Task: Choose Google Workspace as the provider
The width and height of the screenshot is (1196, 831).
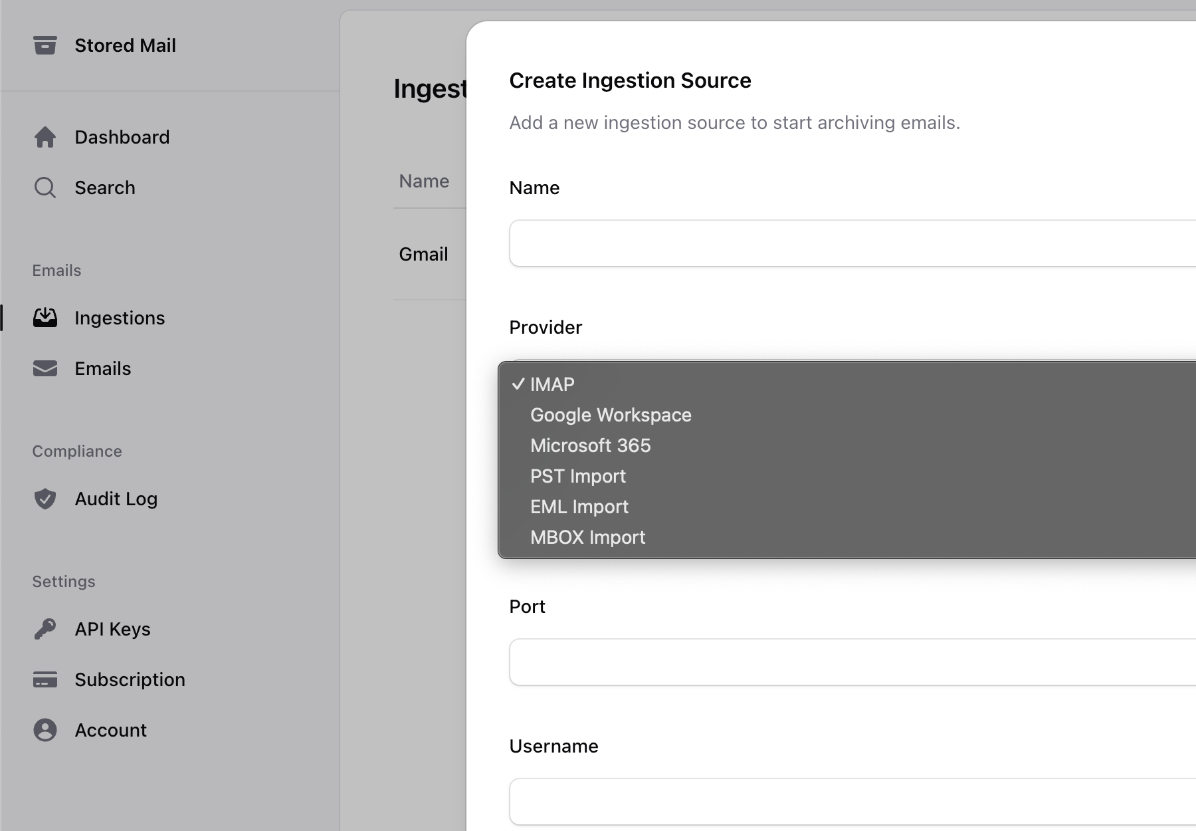Action: coord(611,415)
